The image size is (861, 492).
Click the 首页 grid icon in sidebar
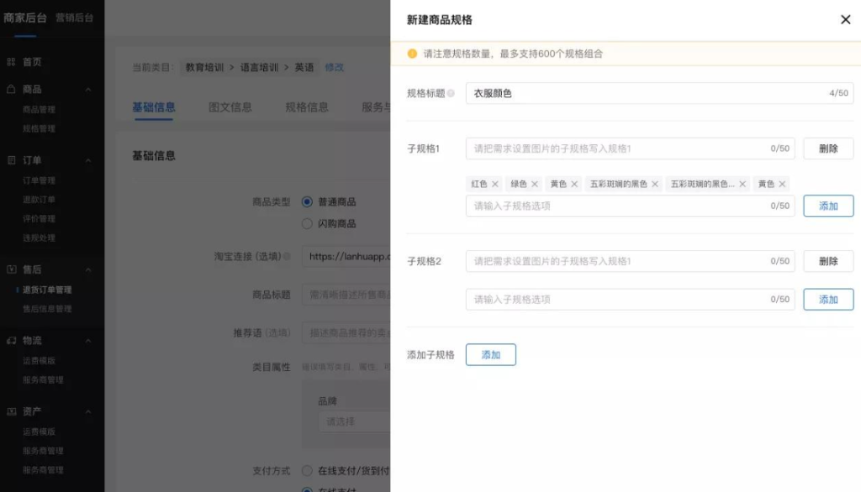tap(11, 62)
